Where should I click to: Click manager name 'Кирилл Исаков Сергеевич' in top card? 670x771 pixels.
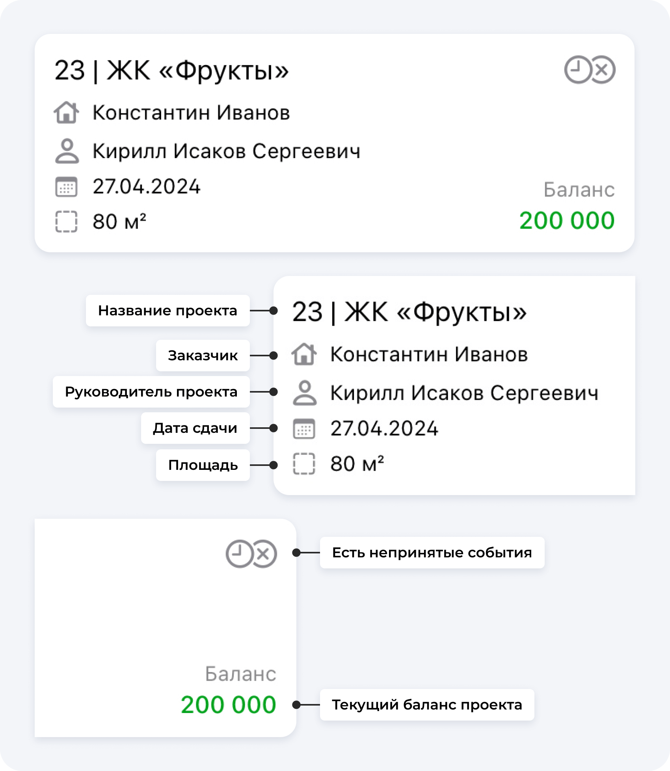coord(226,151)
